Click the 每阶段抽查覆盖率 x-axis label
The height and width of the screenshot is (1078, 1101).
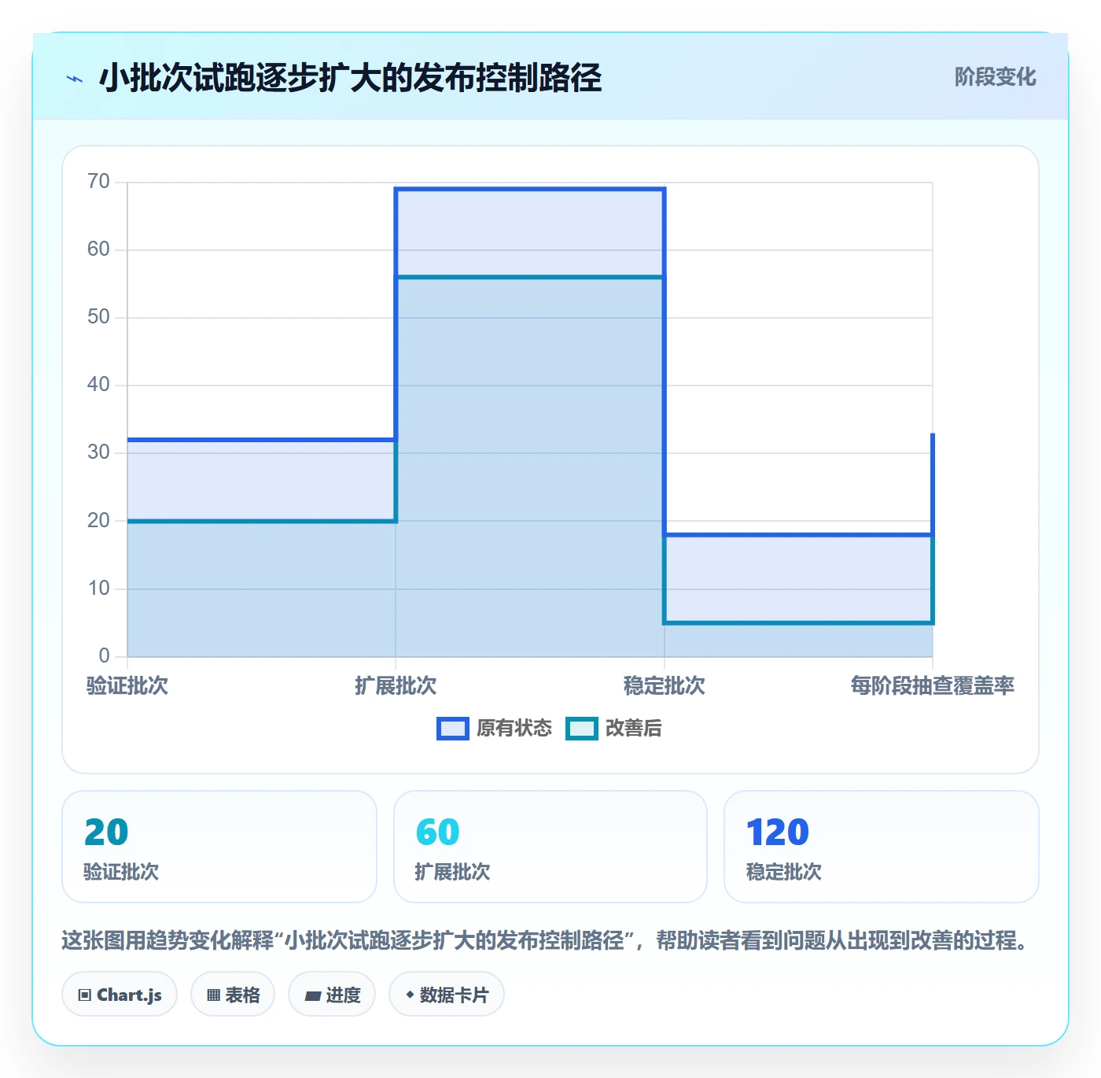(932, 686)
